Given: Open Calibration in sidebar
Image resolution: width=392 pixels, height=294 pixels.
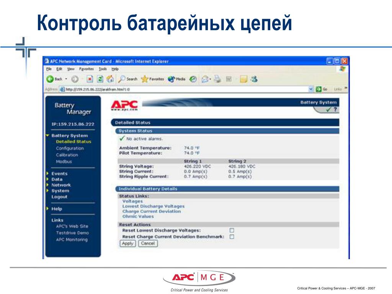Looking at the screenshot, I should (x=67, y=155).
